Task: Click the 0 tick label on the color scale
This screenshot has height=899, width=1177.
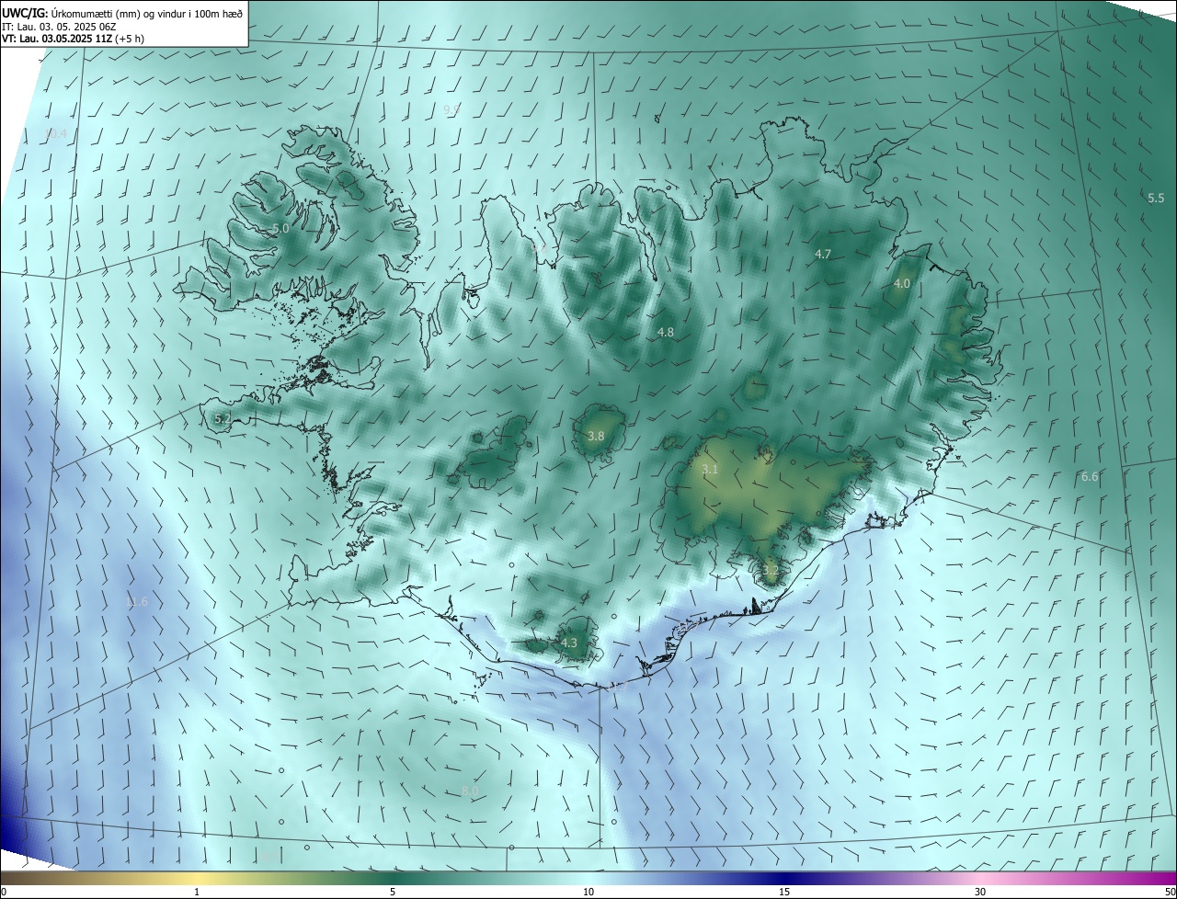Action: 4,892
